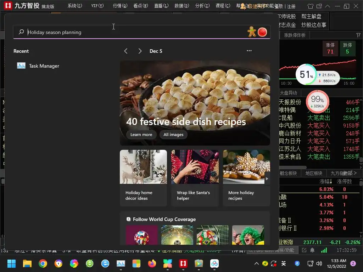The width and height of the screenshot is (363, 272).
Task: Click the filter funnel icon in 张跌停炸板 panel
Action: click(358, 35)
